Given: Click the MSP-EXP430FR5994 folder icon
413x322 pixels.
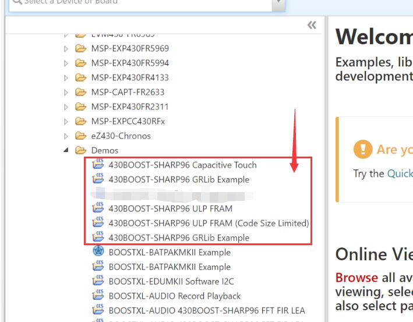Looking at the screenshot, I should (x=80, y=63).
